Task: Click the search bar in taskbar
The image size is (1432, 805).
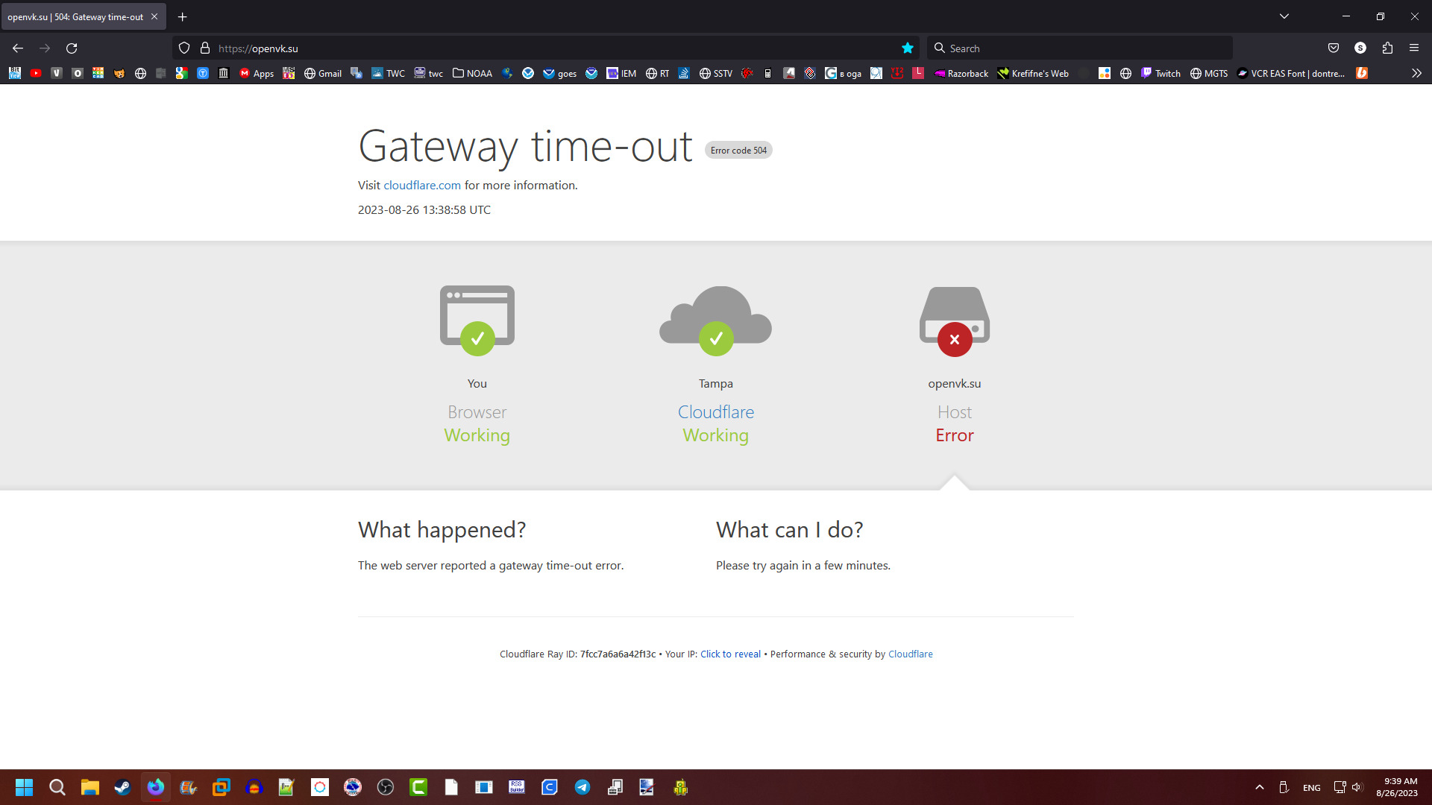Action: coord(56,787)
